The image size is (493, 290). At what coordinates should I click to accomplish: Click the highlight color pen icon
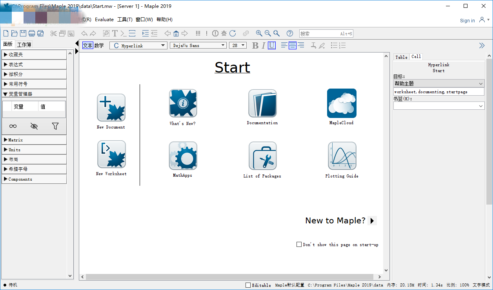point(322,45)
